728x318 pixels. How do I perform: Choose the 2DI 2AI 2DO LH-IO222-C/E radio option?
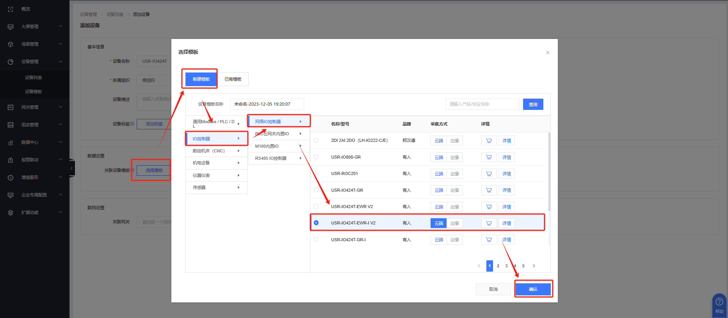(x=316, y=140)
